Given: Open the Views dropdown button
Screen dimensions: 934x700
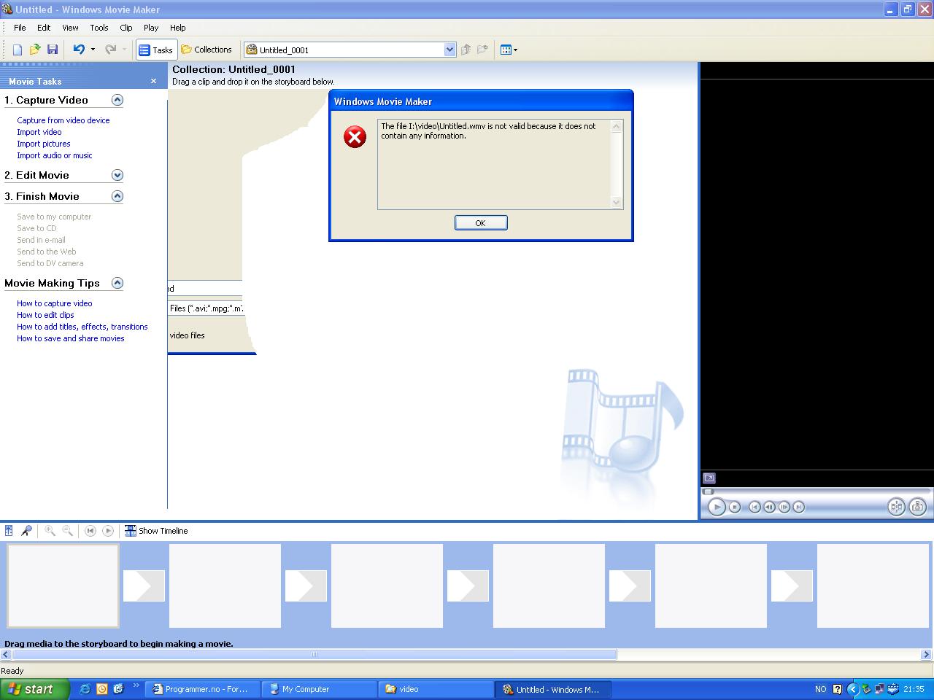Looking at the screenshot, I should [x=509, y=50].
